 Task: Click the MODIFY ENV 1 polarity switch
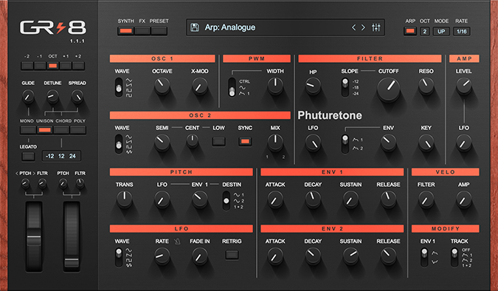(424, 257)
